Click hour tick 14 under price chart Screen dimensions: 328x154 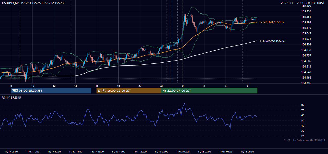click(x=75, y=86)
